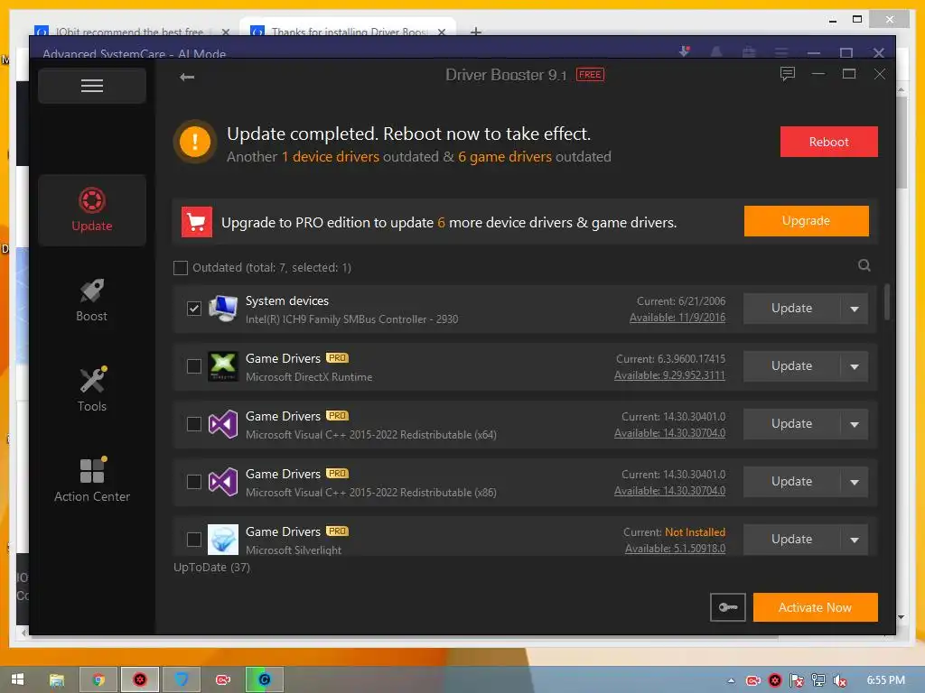This screenshot has height=693, width=925.
Task: Update Microsoft DirectX Runtime
Action: [x=791, y=366]
